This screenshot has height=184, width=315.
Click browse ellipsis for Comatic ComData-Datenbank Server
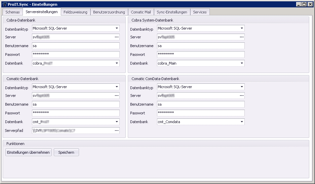pyautogui.click(x=241, y=96)
